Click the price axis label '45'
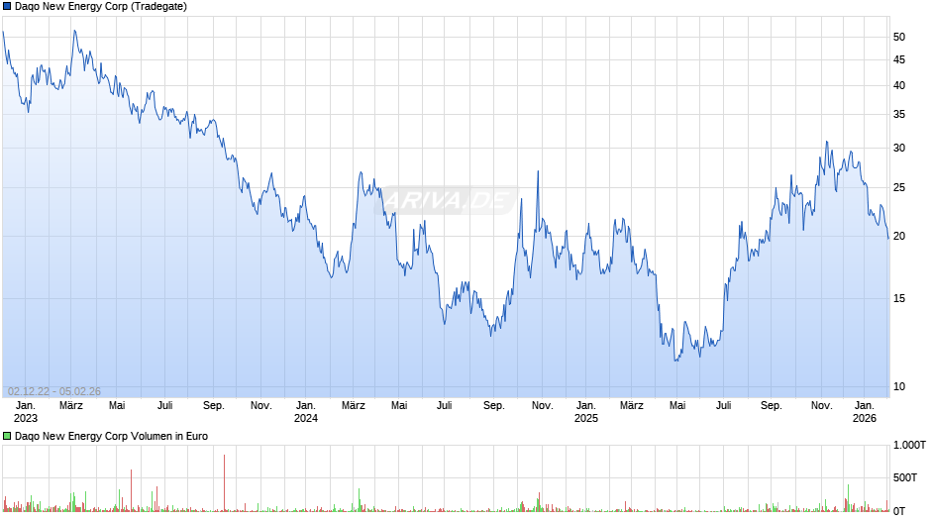 tap(899, 60)
